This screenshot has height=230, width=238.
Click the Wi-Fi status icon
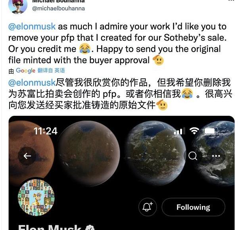pyautogui.click(x=194, y=131)
